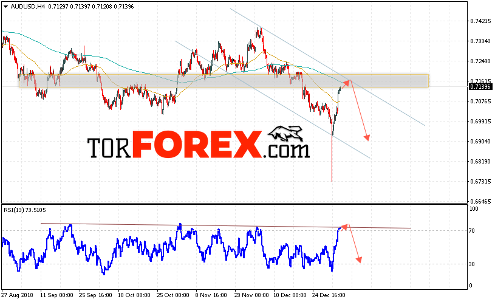Select the 27 Aug 2018 date label
This screenshot has width=495, height=302.
click(x=18, y=295)
